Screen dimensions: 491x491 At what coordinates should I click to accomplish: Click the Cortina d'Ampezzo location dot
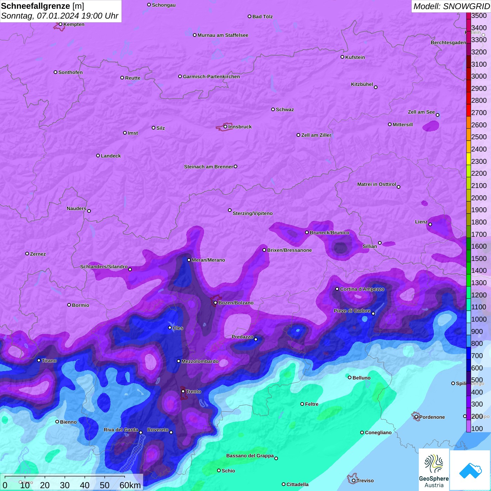click(x=337, y=289)
